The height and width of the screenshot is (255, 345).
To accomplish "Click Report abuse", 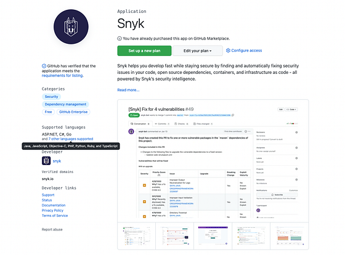I will coord(52,230).
